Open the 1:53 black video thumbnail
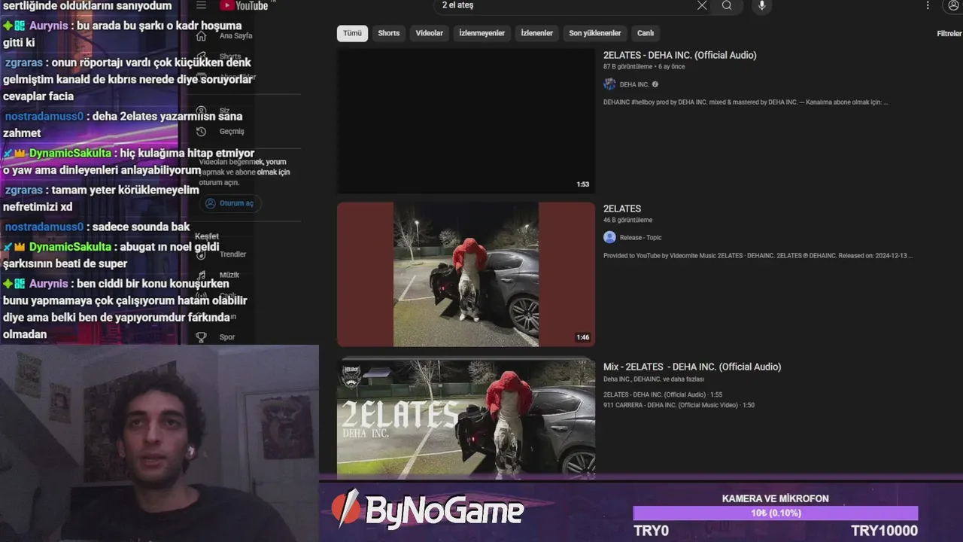The height and width of the screenshot is (542, 963). (x=466, y=121)
